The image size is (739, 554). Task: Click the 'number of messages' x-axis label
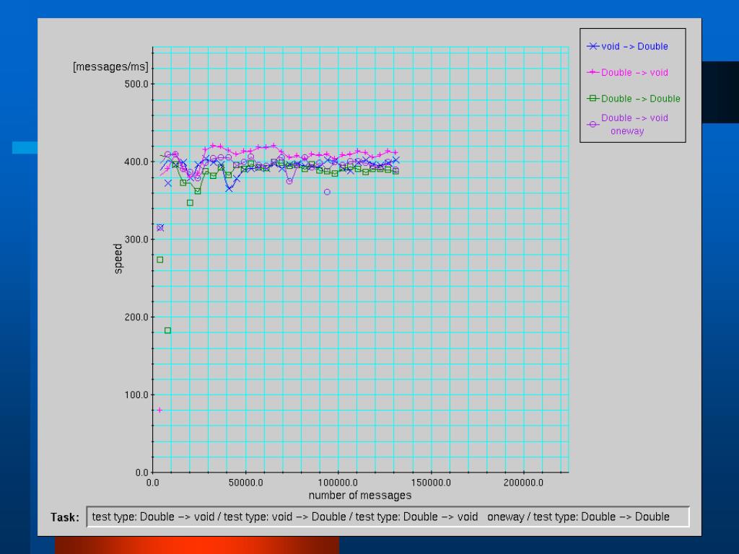click(x=360, y=495)
